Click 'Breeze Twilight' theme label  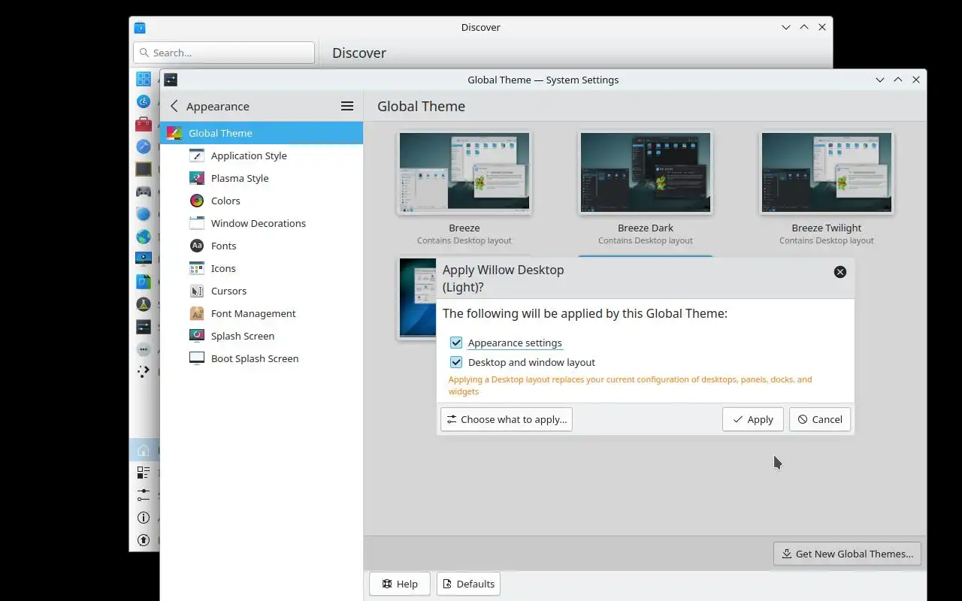coord(827,228)
